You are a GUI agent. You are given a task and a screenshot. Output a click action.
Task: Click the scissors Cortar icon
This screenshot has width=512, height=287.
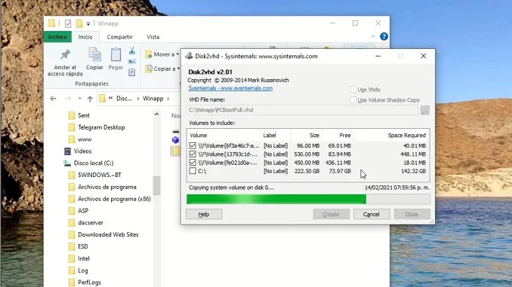132,50
